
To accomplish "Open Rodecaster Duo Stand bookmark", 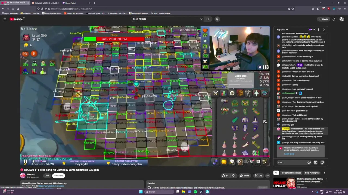I will [x=52, y=13].
